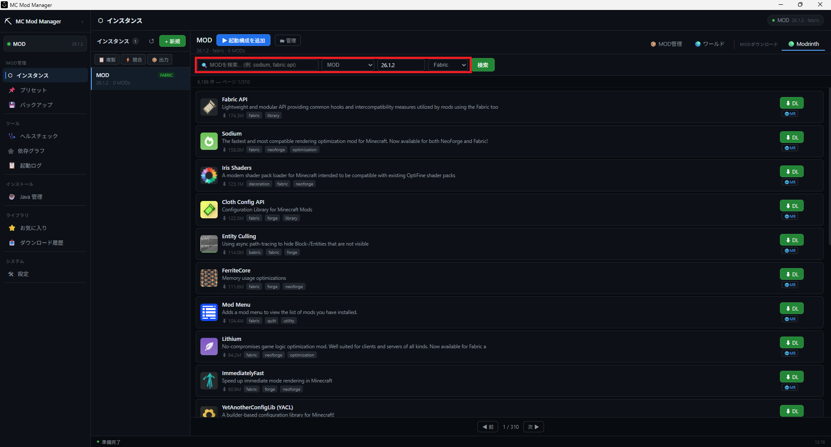Click the 複製 button
831x447 pixels.
click(107, 60)
